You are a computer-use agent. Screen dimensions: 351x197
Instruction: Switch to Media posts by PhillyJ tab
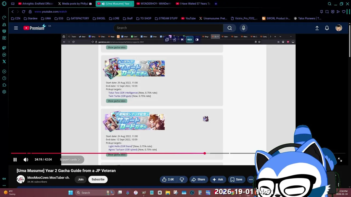(75, 4)
